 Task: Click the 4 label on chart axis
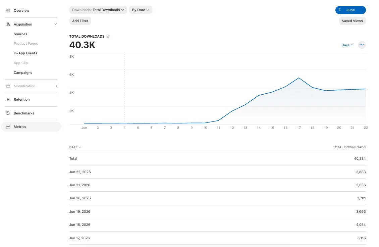tap(124, 128)
